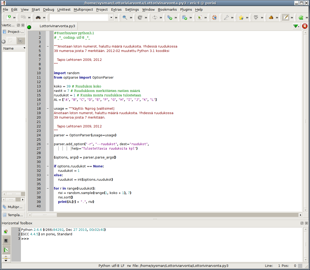Close the editor with the red X
310x270 pixels.
305,26
